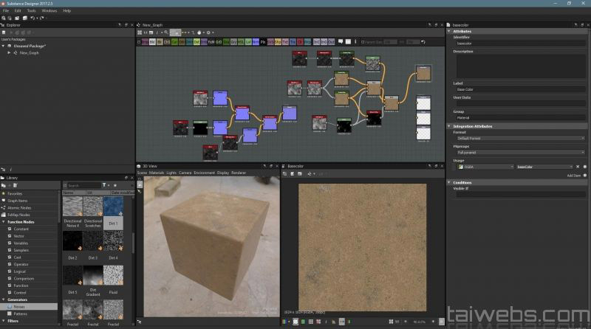Click the Library search field
The height and width of the screenshot is (329, 591).
click(83, 185)
